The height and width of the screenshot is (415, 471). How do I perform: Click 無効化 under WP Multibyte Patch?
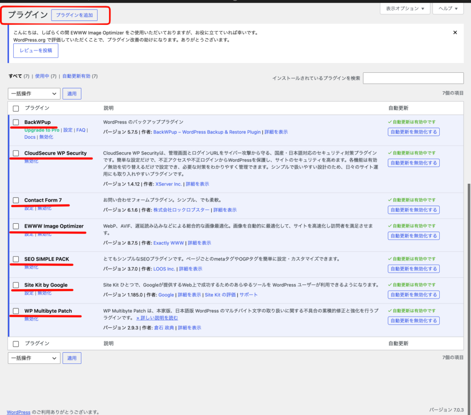pos(31,319)
